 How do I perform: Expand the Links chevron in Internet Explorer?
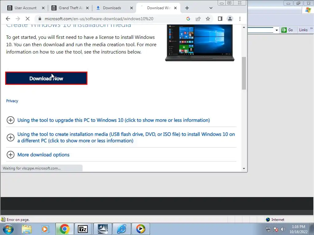point(312,28)
